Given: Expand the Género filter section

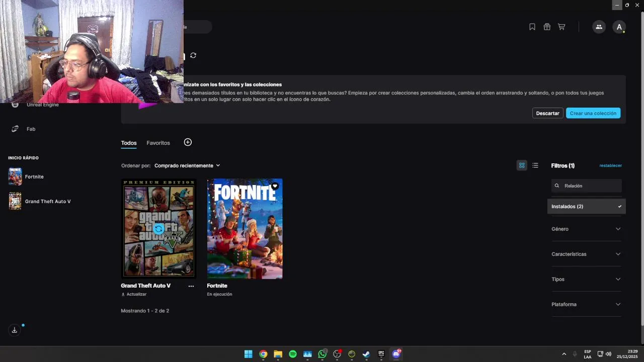Looking at the screenshot, I should coord(586,229).
